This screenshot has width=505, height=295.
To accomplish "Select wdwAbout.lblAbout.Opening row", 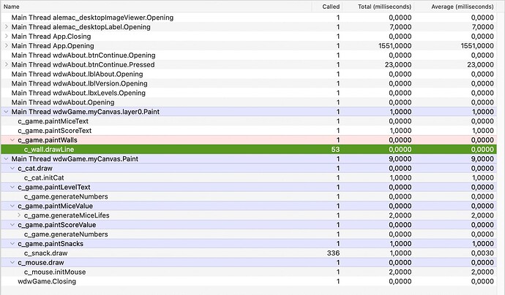I will (x=249, y=74).
